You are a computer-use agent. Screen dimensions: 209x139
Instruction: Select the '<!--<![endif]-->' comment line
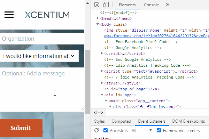118,13
